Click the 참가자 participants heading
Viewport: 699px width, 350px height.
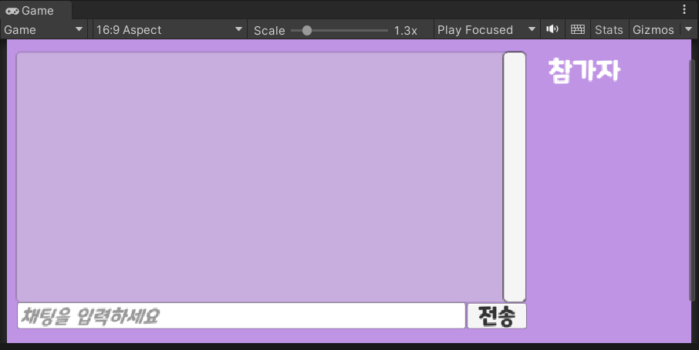[584, 71]
